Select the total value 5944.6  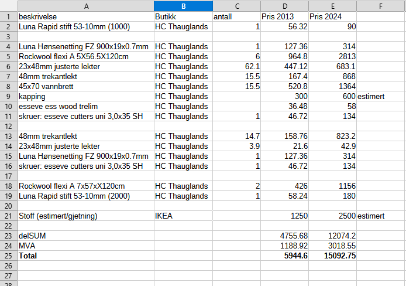point(284,256)
